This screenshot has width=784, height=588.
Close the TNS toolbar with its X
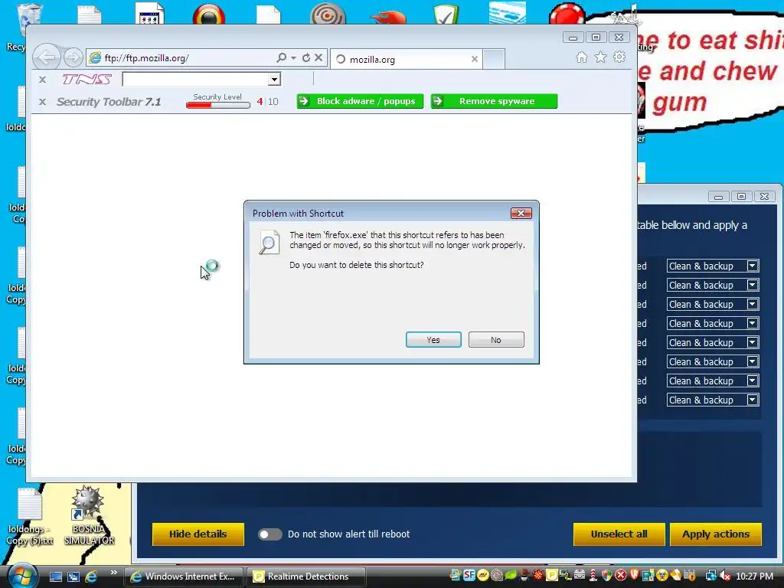pos(43,79)
